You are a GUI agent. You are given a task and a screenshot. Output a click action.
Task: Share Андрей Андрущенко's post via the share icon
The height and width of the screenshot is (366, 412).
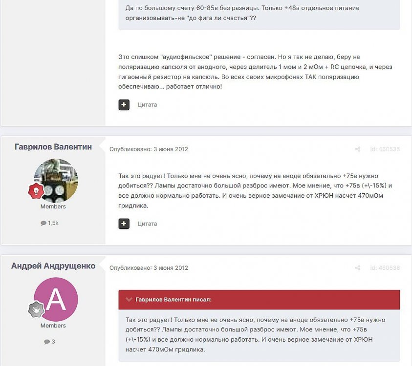(x=358, y=268)
